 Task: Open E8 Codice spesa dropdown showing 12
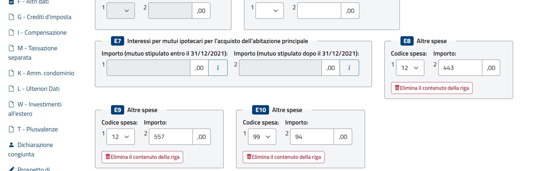[x=410, y=68]
